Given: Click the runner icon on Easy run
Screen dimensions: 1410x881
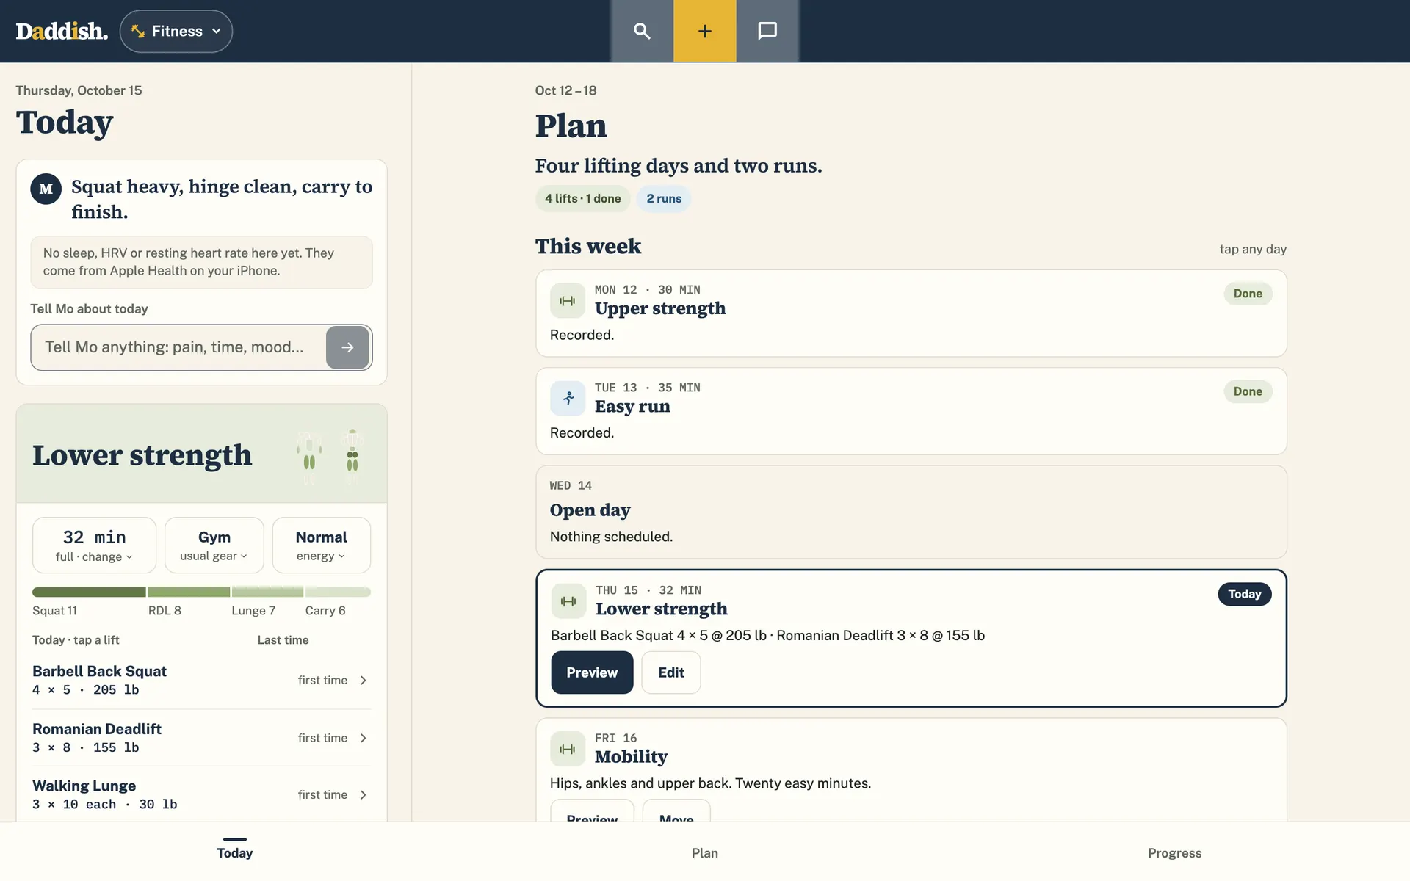Looking at the screenshot, I should point(568,399).
